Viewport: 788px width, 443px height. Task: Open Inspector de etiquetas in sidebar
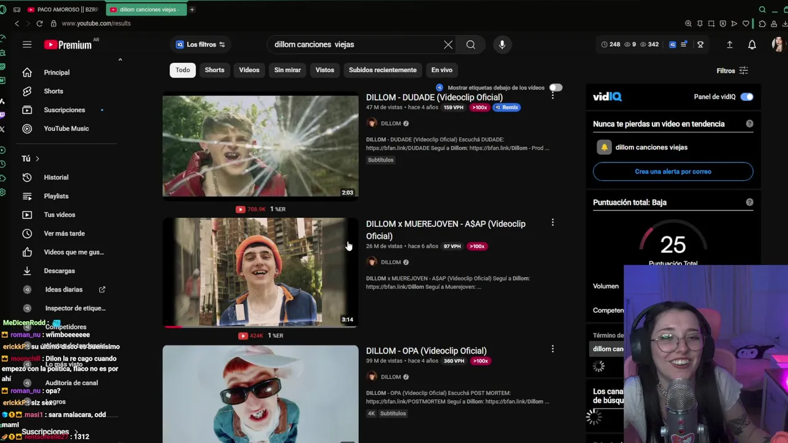[x=74, y=308]
